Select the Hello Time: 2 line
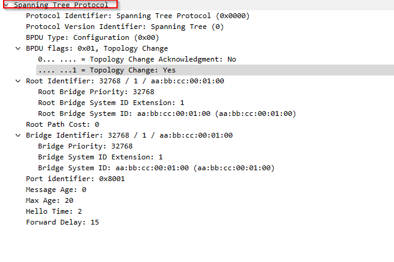Image resolution: width=394 pixels, height=262 pixels. (x=54, y=211)
